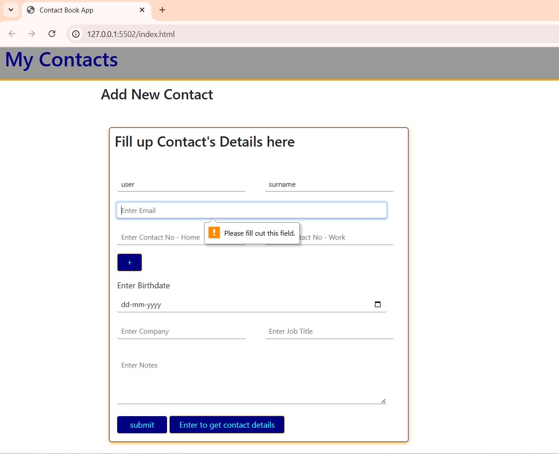Select the Contact Book App tab
Screen dimensions: 559x454
(x=80, y=10)
